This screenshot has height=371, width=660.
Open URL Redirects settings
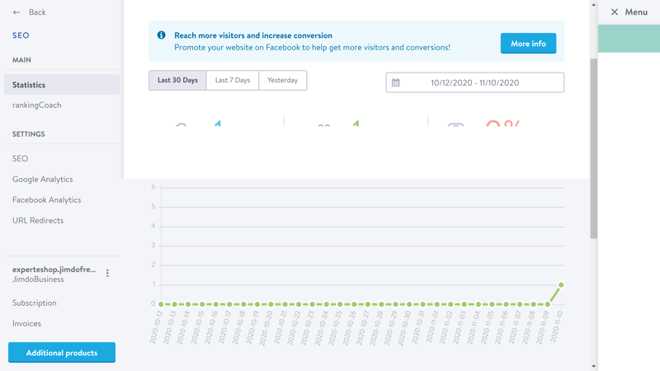coord(38,220)
